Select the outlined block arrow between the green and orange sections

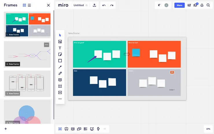[127, 54]
